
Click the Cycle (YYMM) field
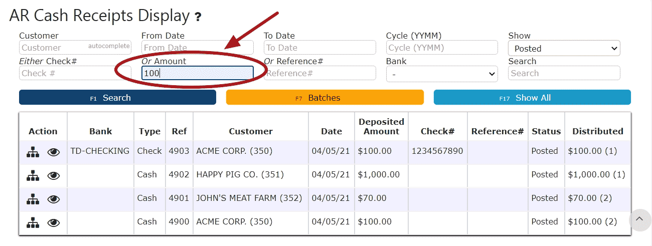pyautogui.click(x=442, y=48)
